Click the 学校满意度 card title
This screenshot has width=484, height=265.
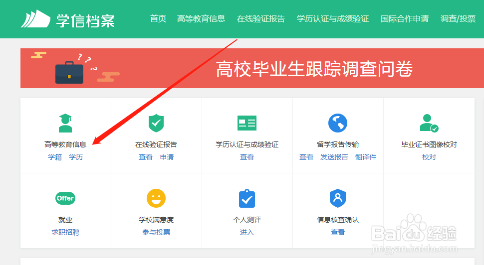[x=156, y=220]
